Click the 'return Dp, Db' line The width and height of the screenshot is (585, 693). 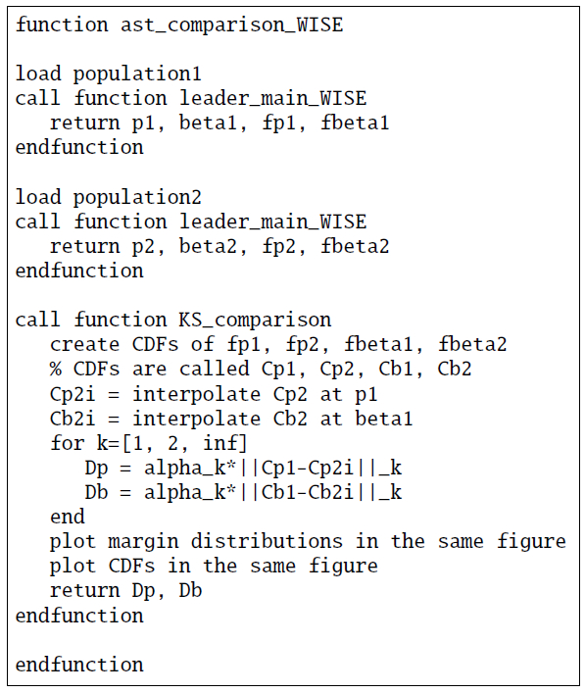pos(126,591)
